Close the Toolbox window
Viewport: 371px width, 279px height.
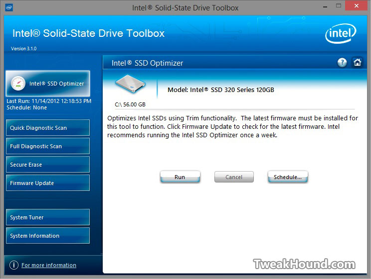357,5
